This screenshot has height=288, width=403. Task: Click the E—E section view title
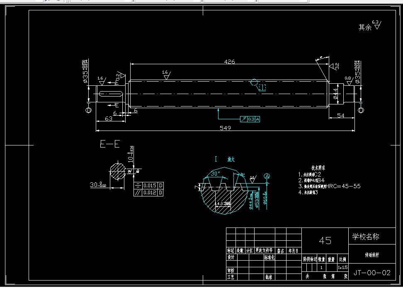[x=110, y=144]
